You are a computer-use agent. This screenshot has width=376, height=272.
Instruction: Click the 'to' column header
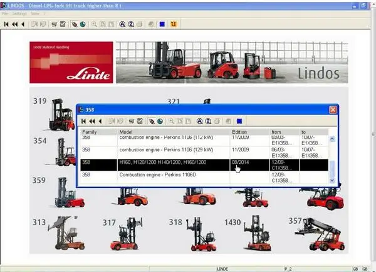click(x=314, y=132)
